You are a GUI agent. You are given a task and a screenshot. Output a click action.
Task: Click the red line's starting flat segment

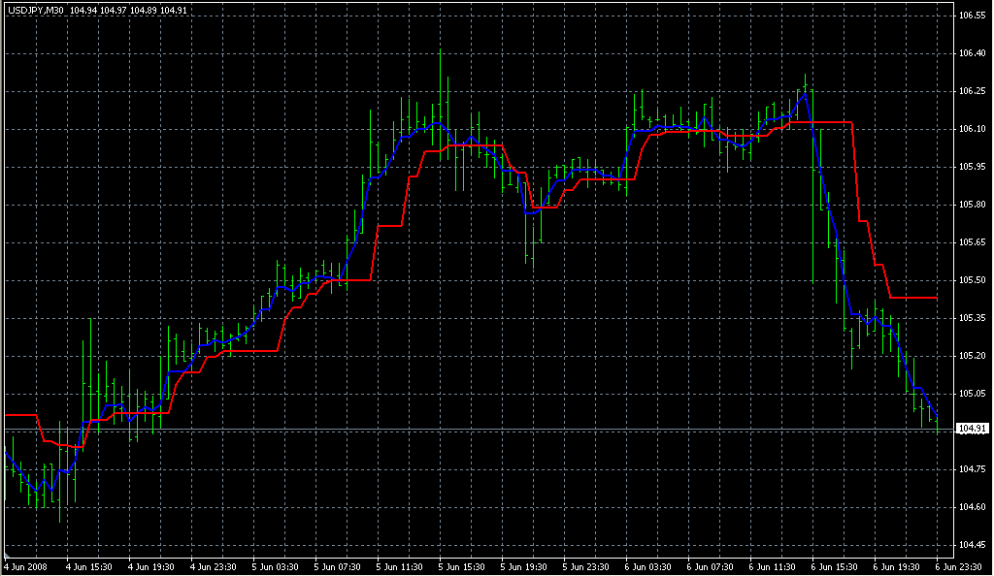tap(19, 414)
